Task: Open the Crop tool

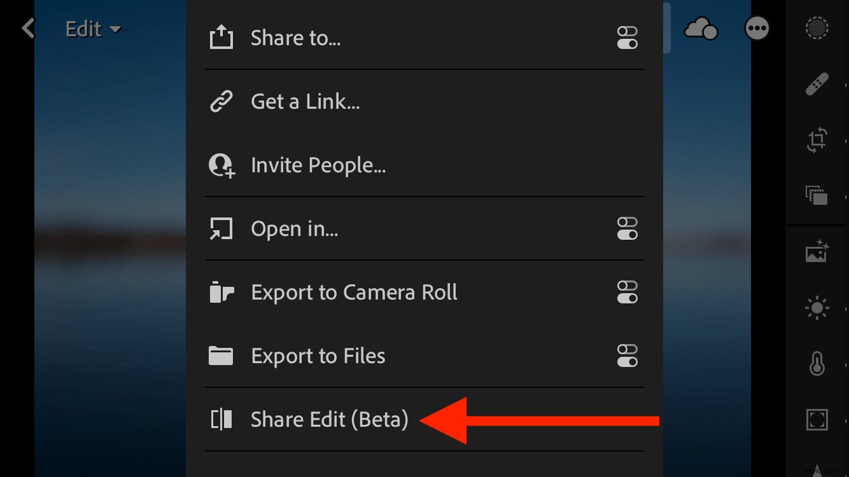Action: click(817, 140)
